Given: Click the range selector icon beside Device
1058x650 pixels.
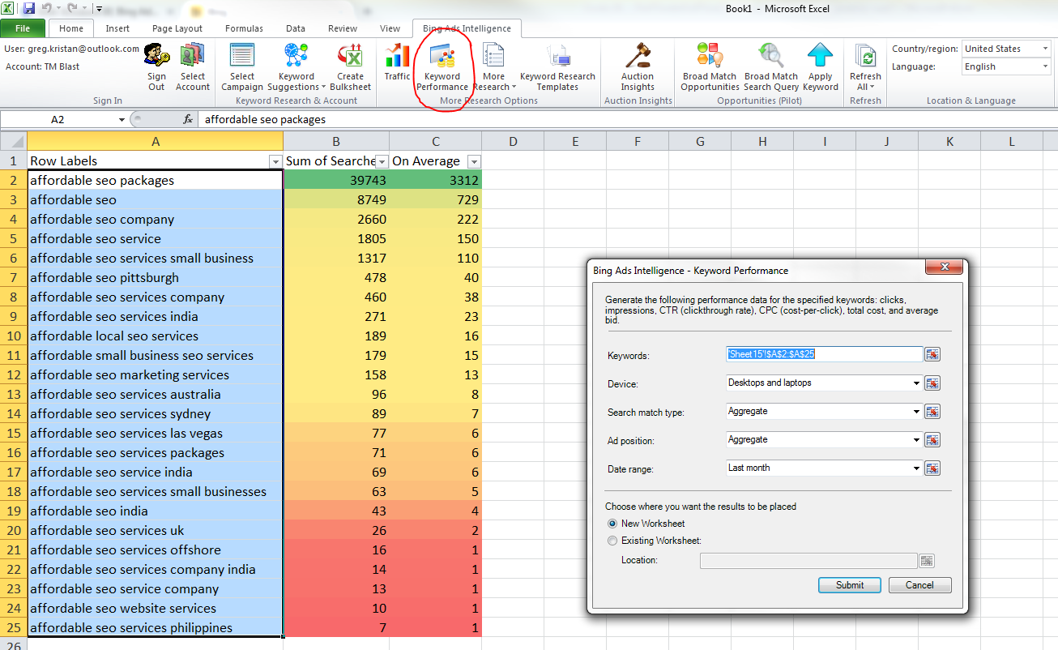Looking at the screenshot, I should click(x=932, y=383).
